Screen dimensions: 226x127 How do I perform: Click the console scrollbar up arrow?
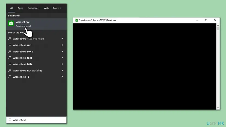[218, 25]
